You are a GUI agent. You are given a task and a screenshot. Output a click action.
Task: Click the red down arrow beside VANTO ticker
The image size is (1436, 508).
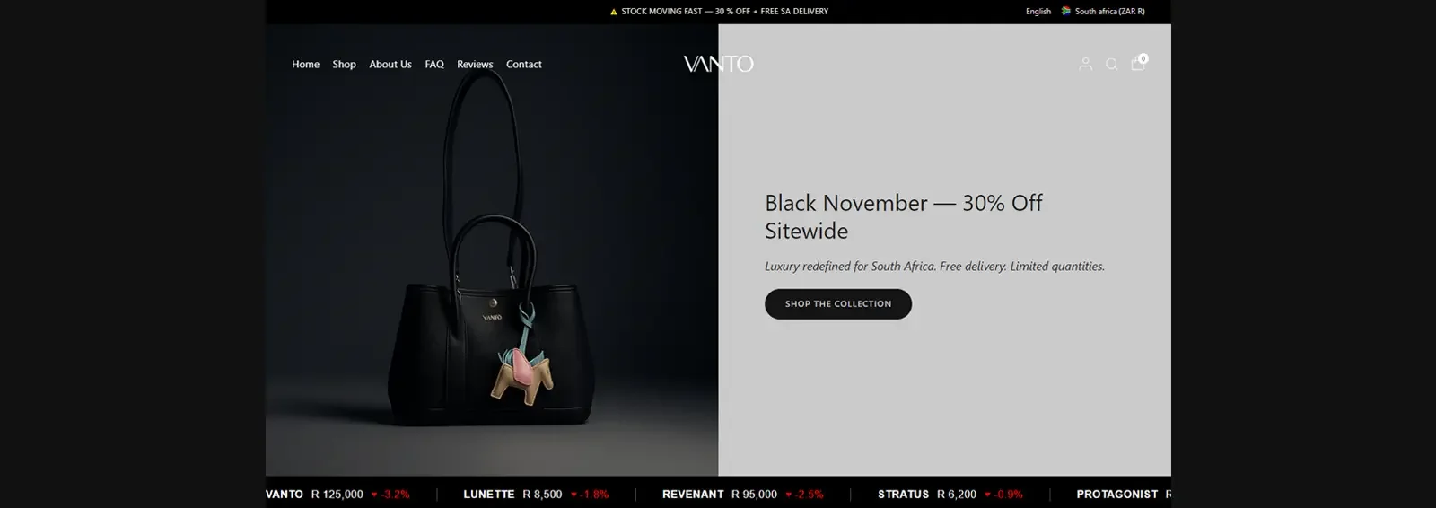click(374, 495)
